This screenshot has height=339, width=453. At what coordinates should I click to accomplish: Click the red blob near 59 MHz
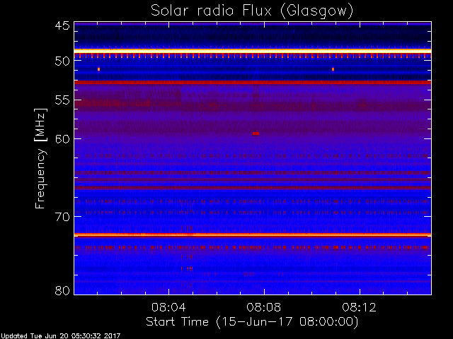coord(256,133)
